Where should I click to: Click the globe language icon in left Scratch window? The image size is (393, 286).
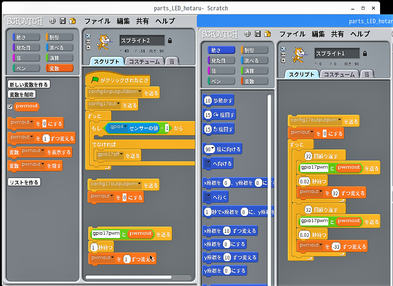52,21
